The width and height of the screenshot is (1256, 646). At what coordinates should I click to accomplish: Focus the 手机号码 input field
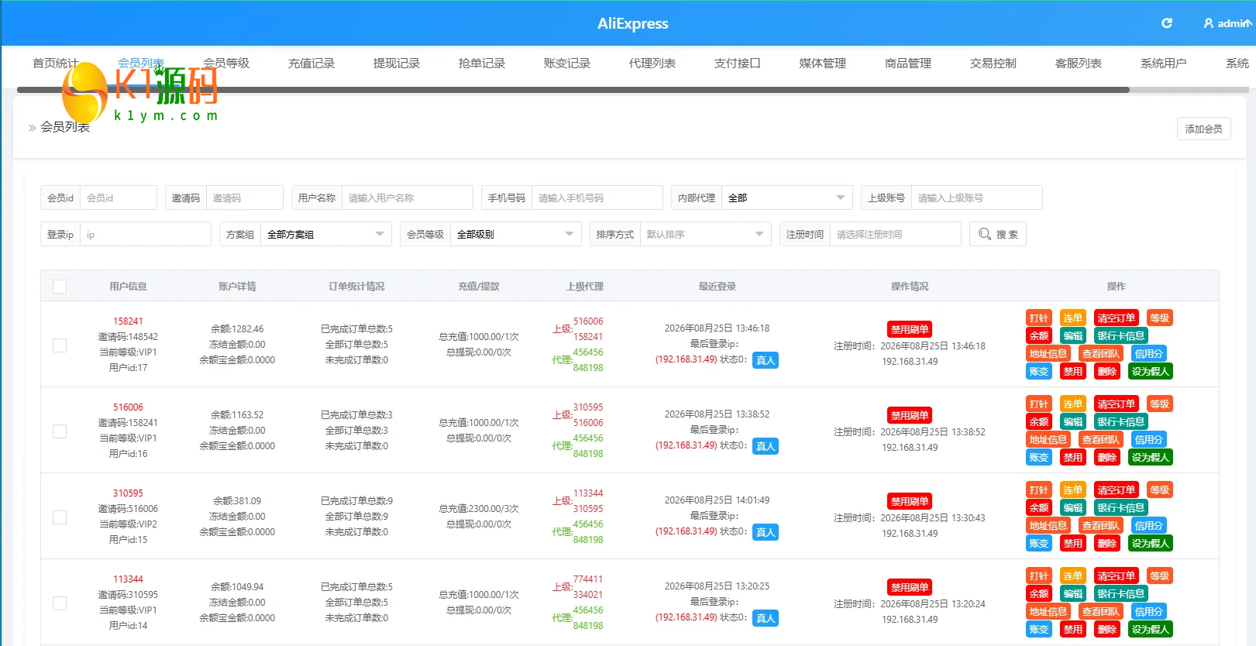coord(597,198)
